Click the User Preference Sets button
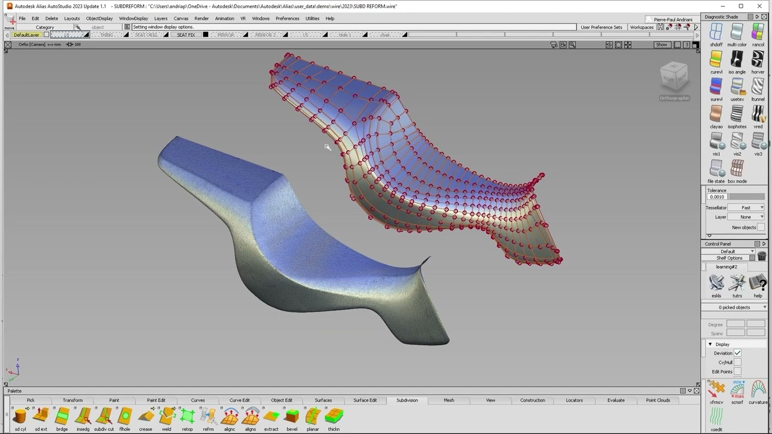This screenshot has width=772, height=434. tap(601, 27)
